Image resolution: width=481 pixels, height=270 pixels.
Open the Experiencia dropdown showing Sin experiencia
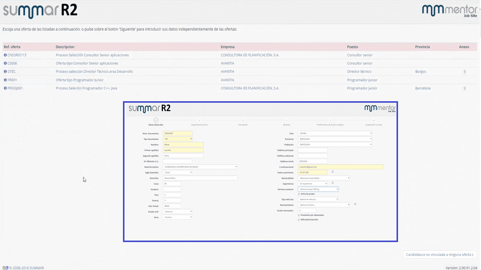[313, 184]
